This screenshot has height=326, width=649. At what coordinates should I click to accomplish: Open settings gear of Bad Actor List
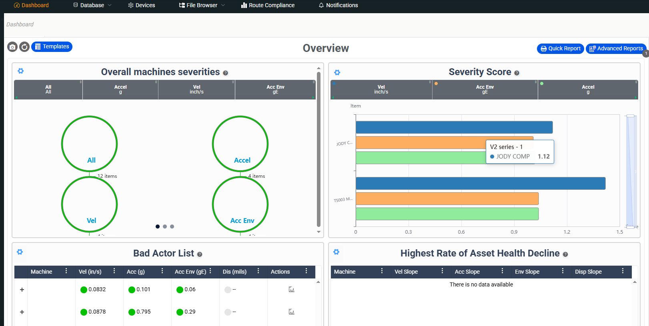(20, 252)
